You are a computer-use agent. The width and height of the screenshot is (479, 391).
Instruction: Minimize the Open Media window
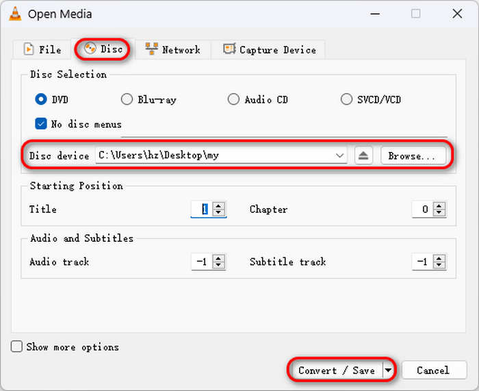375,14
